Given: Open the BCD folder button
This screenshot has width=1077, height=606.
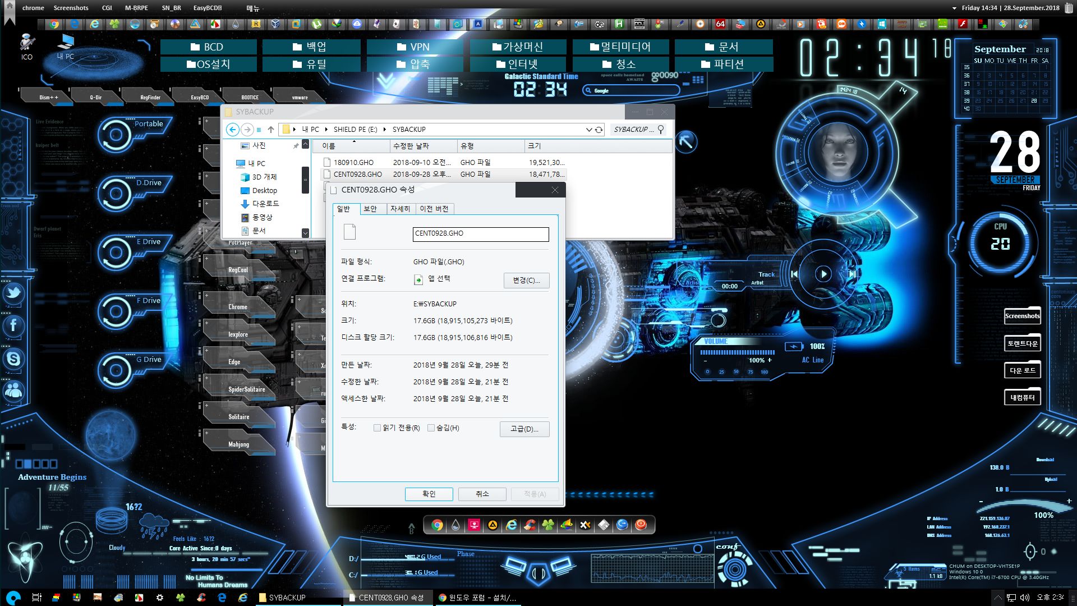Looking at the screenshot, I should point(208,47).
